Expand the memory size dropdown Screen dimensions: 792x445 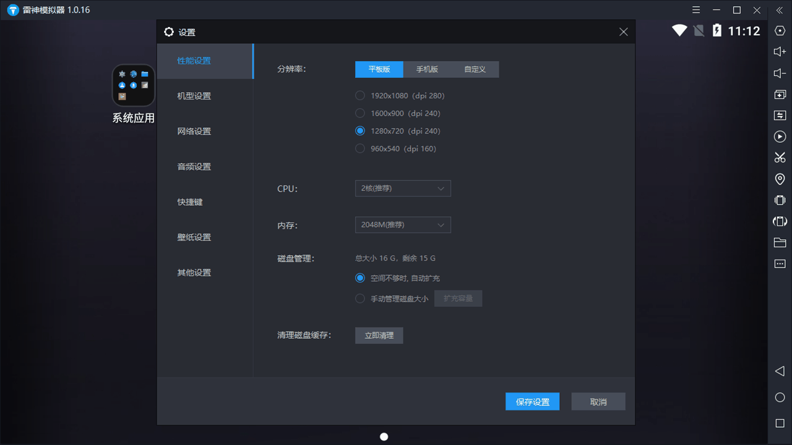tap(402, 224)
